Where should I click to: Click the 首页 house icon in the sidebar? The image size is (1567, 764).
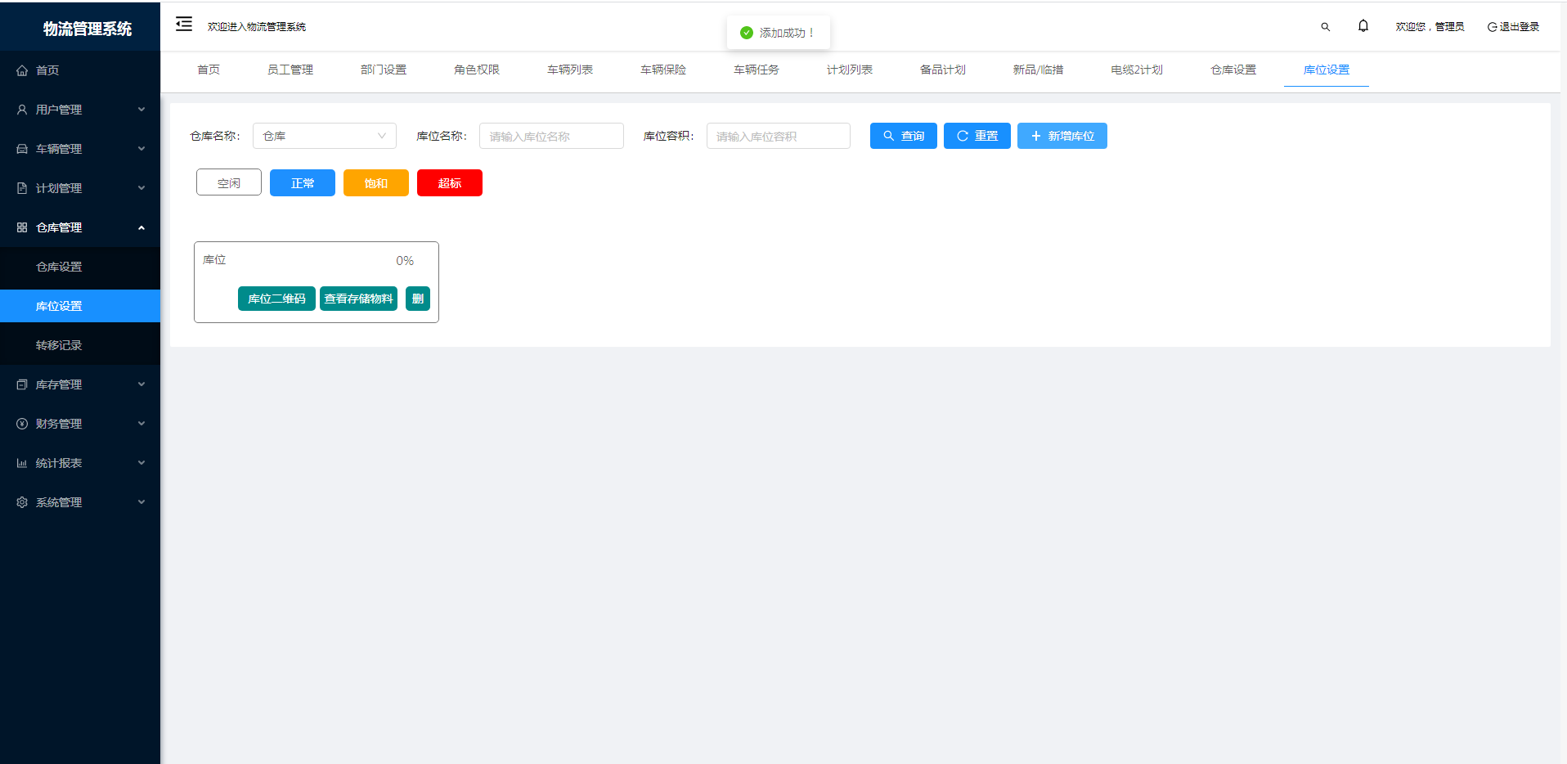[x=22, y=70]
